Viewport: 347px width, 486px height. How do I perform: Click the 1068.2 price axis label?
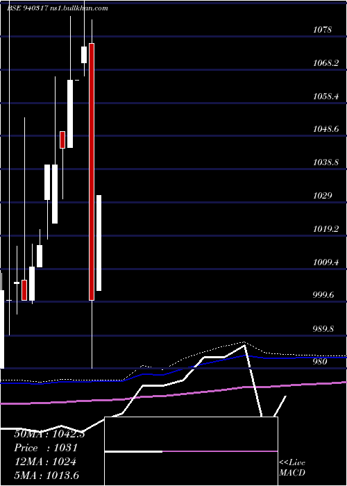(x=325, y=63)
